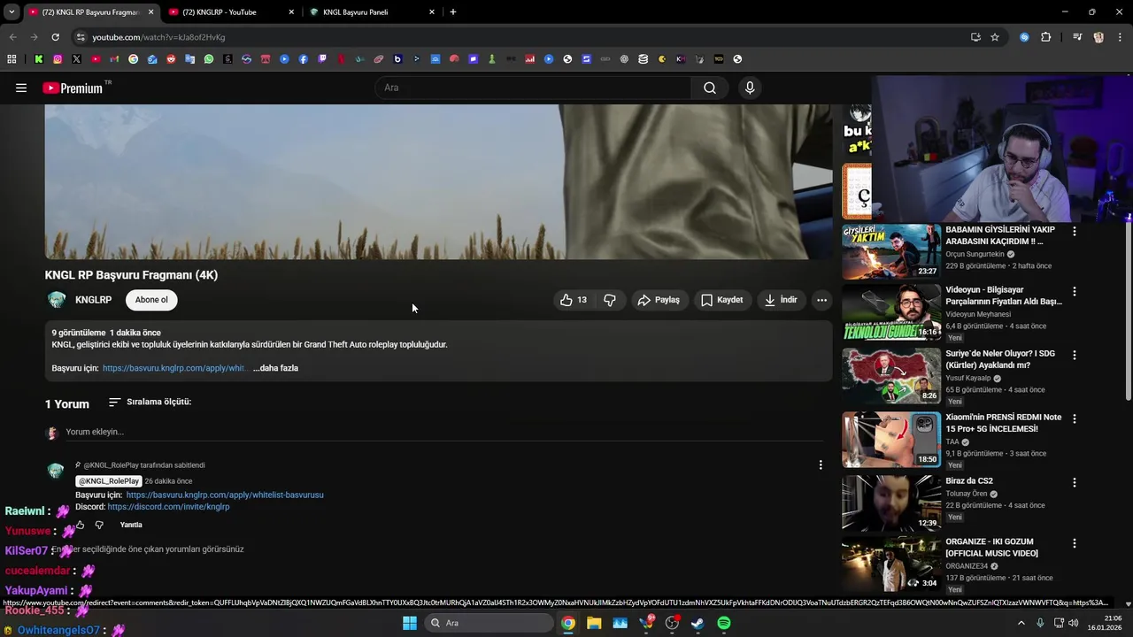Open Steam from Windows taskbar

(x=698, y=623)
